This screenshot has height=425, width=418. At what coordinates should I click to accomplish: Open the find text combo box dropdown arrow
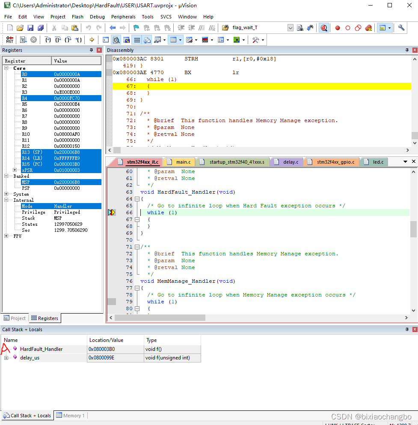coord(290,28)
